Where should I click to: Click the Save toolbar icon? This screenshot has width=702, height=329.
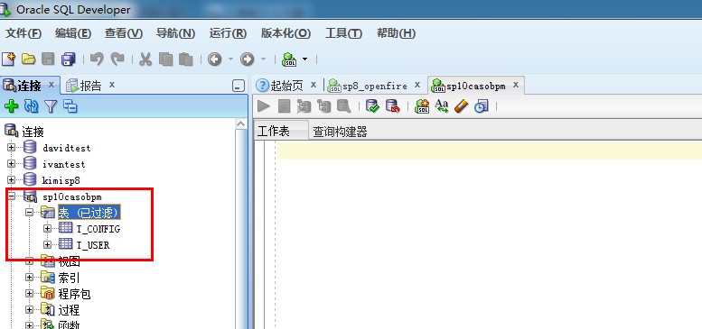[x=48, y=59]
